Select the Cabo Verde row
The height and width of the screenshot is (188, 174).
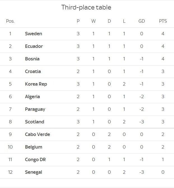pos(87,135)
